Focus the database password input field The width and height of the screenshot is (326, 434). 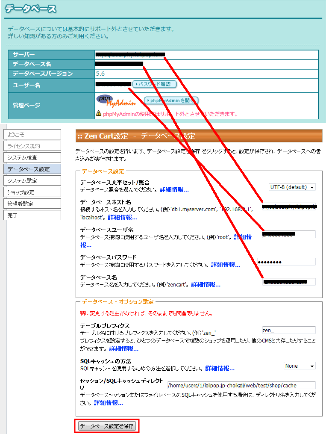tap(286, 262)
